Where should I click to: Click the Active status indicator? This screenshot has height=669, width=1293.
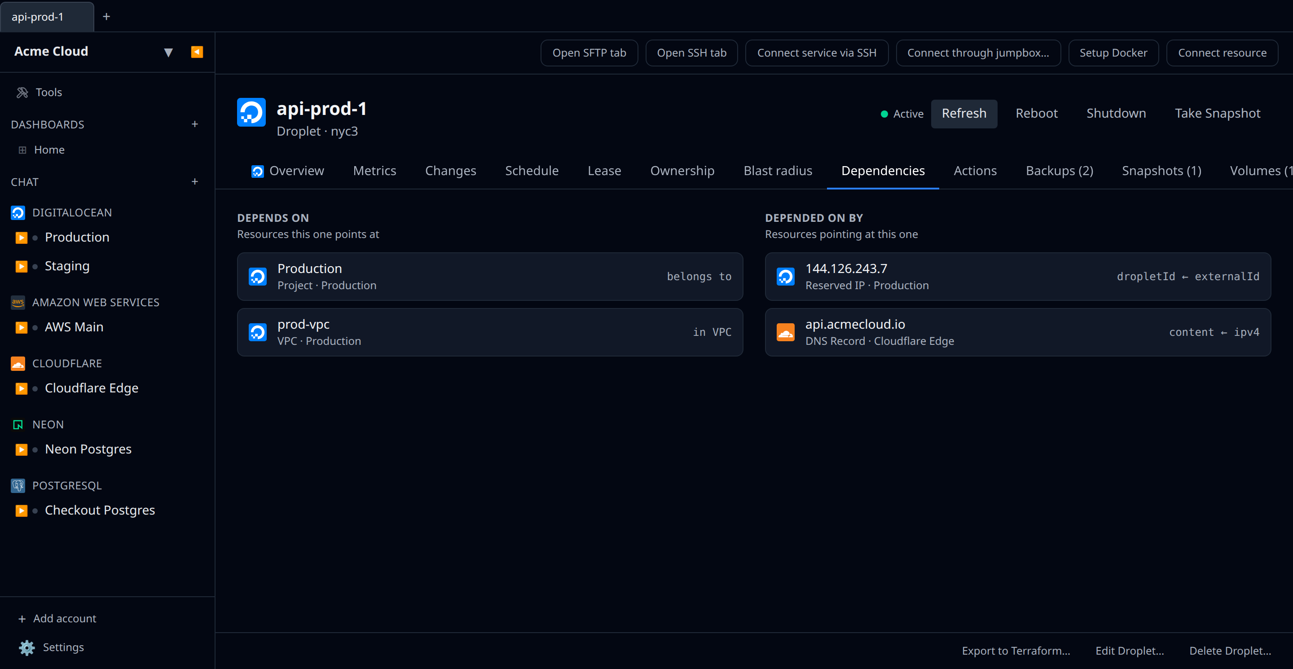tap(902, 114)
